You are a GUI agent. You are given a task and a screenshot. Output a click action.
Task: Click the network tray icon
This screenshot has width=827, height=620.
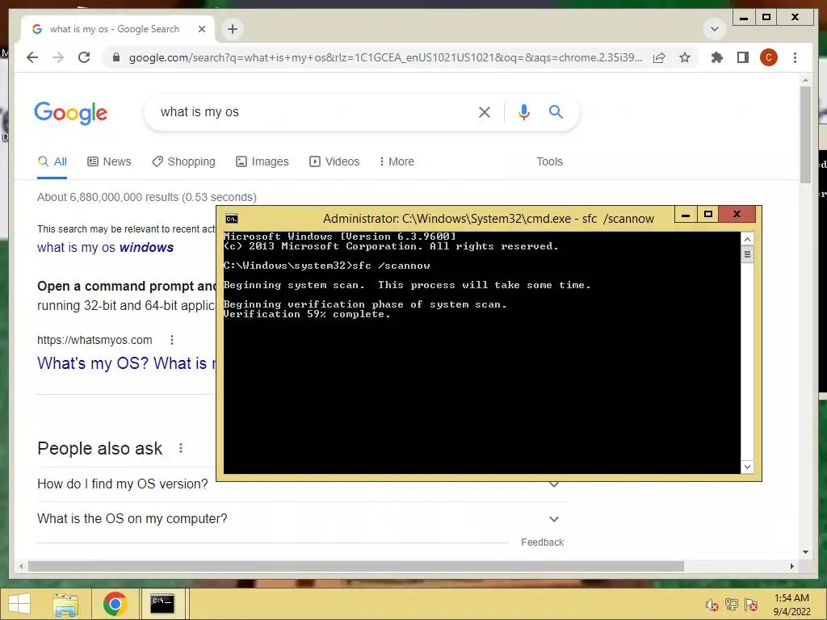[x=732, y=604]
